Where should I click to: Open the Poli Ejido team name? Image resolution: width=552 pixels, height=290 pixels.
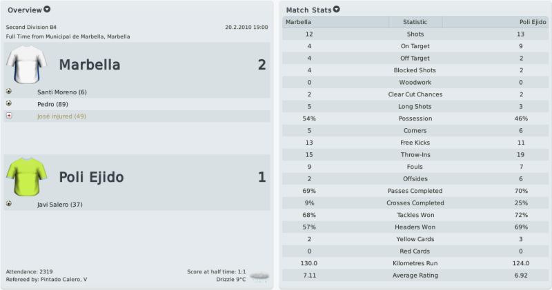(91, 177)
